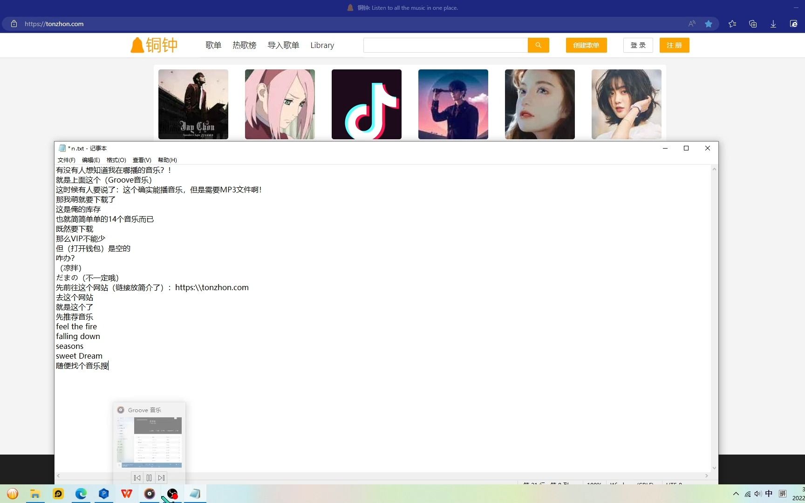Screen dimensions: 805x503
Task: Click the line 'falling down' in Notepad
Action: click(x=78, y=336)
